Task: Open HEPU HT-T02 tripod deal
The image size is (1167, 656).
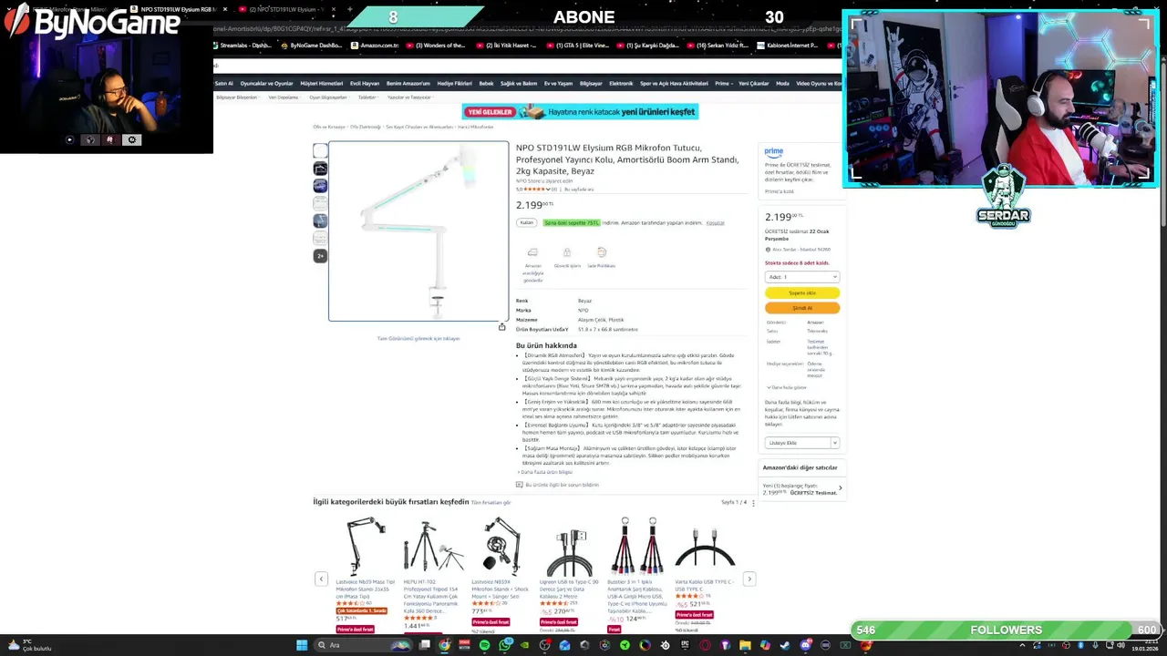Action: 433,574
